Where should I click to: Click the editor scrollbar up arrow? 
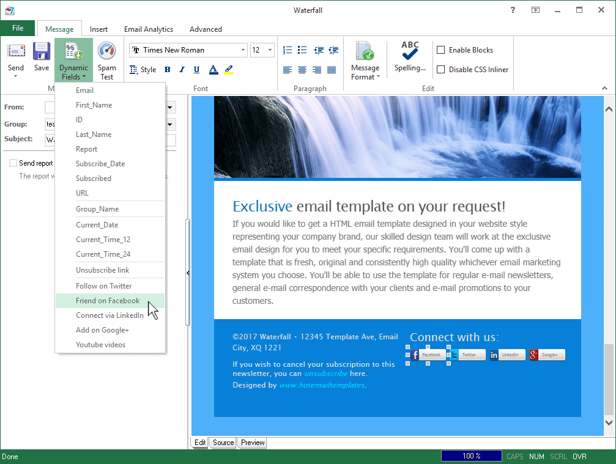pos(609,109)
